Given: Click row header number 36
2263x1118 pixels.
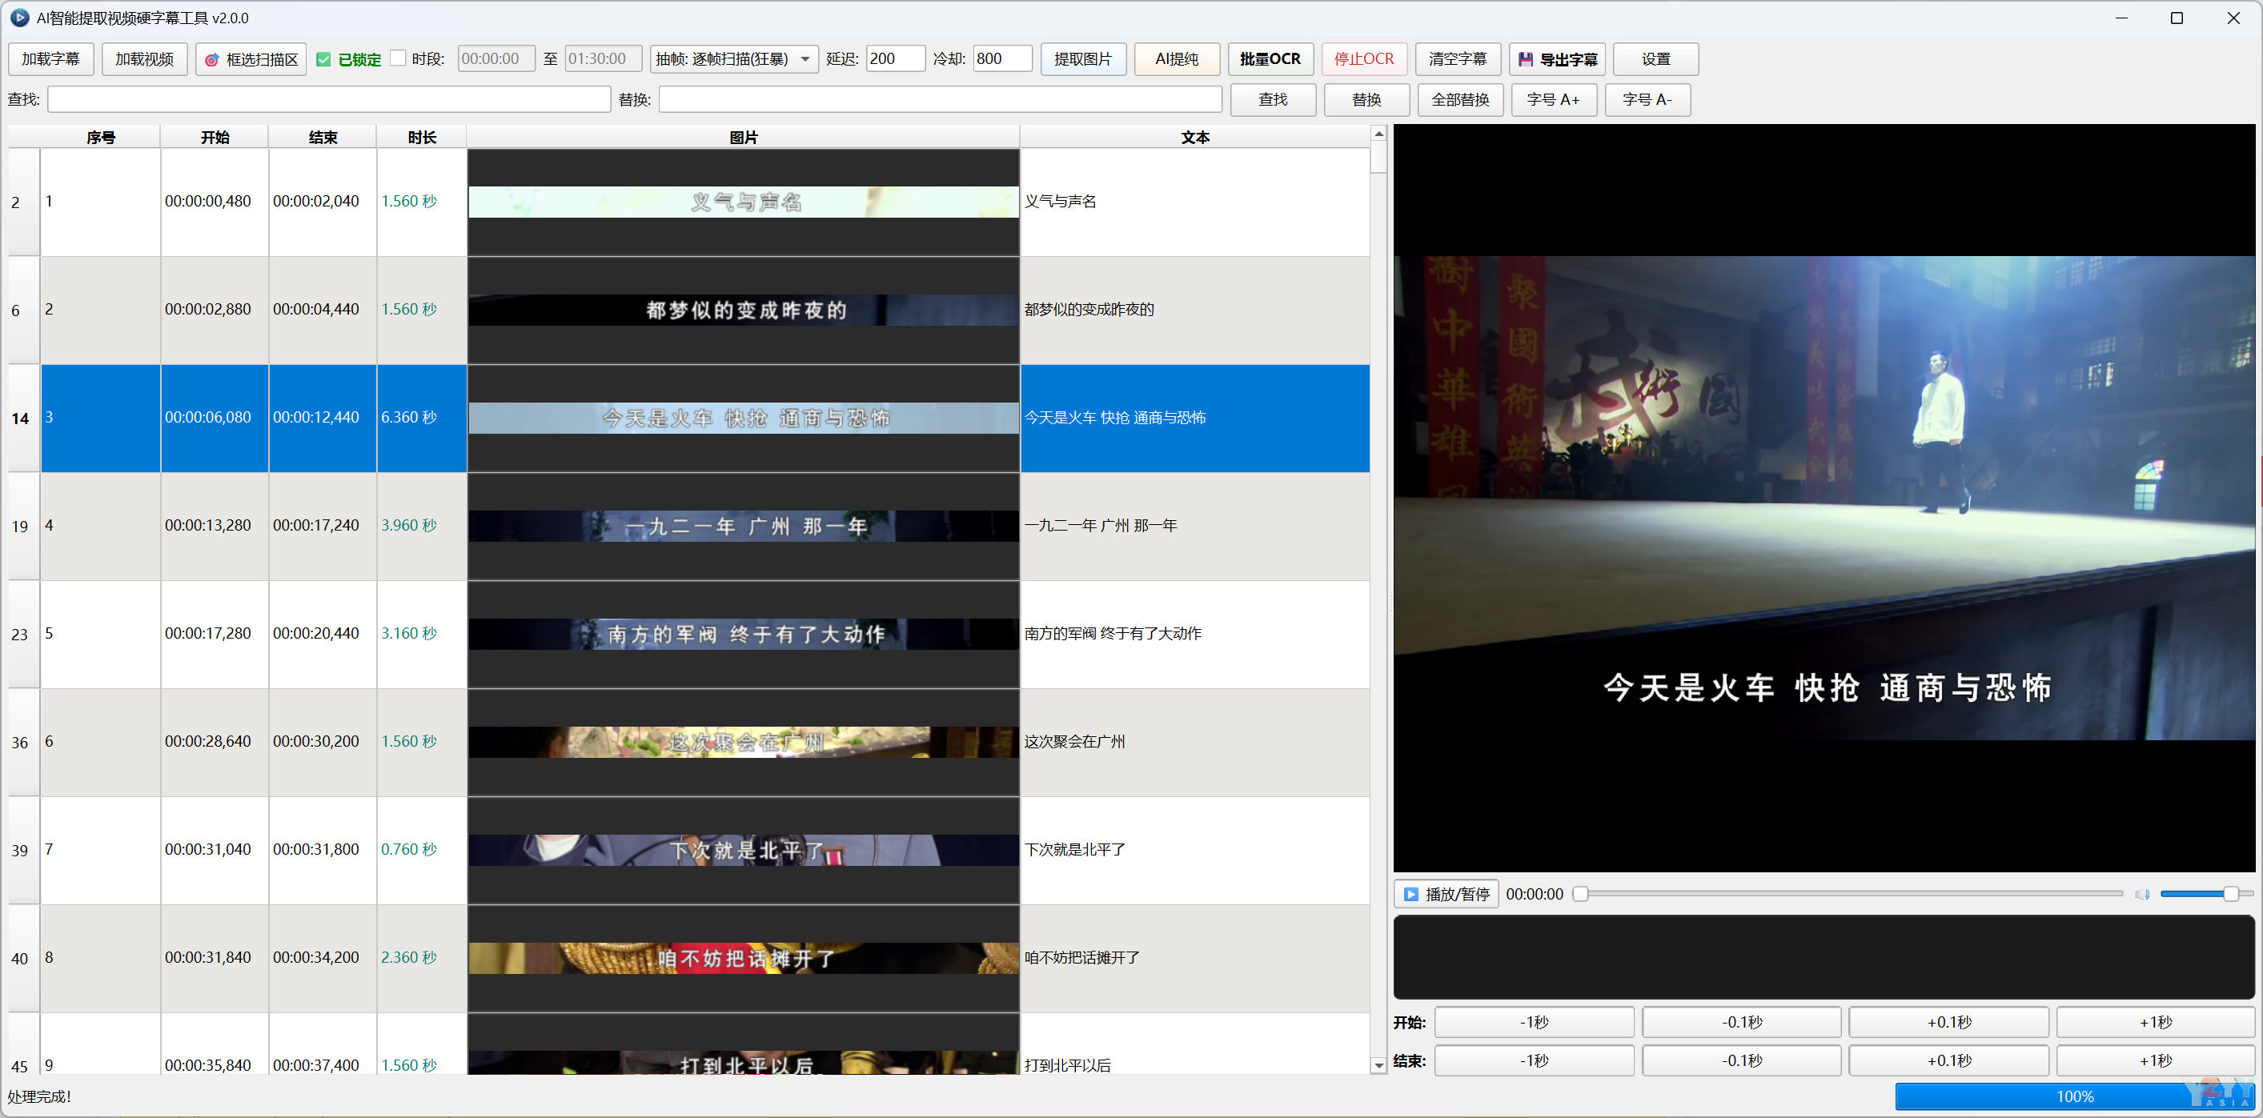Looking at the screenshot, I should point(24,742).
